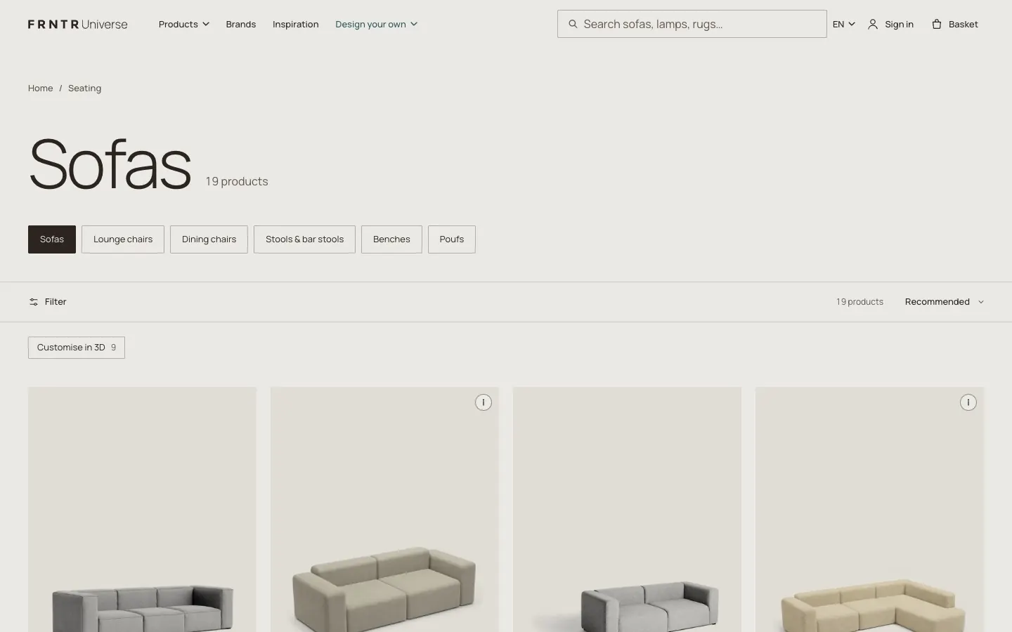Viewport: 1012px width, 632px height.
Task: Go to Home breadcrumb
Action: [x=41, y=88]
